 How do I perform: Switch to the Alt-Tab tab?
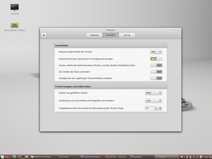tap(127, 35)
